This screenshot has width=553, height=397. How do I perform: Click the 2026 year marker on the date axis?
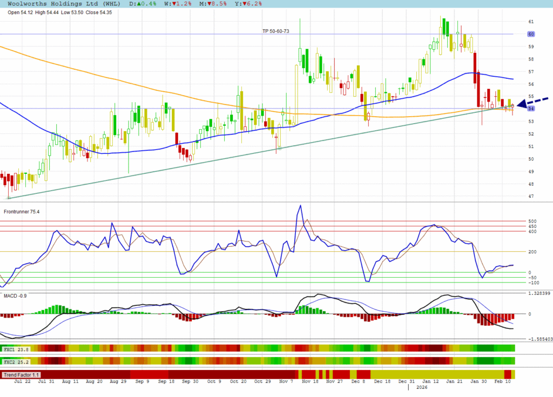(x=420, y=387)
